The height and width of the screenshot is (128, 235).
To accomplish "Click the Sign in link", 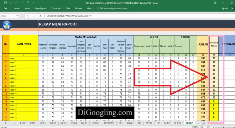I will pyautogui.click(x=216, y=8).
